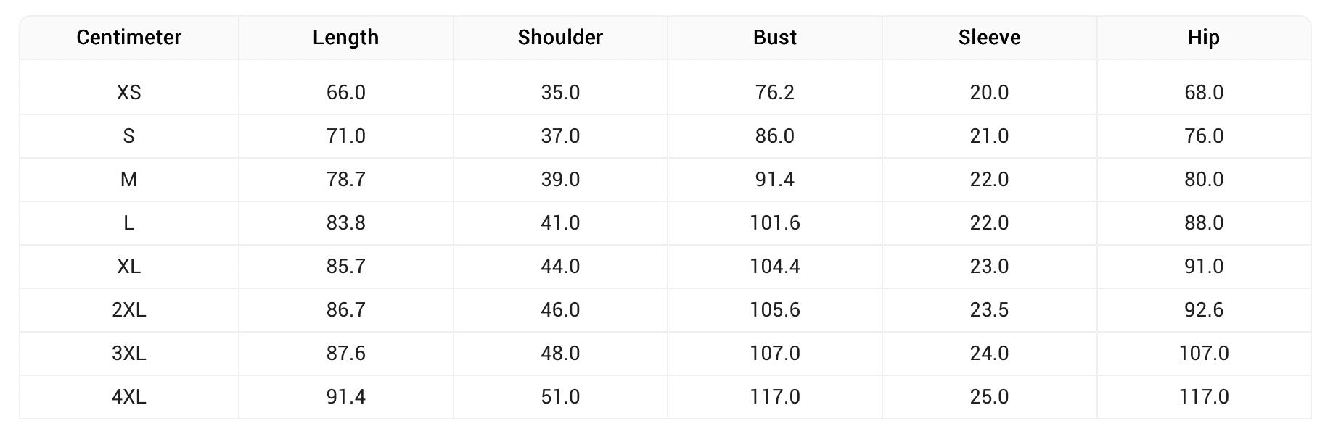Viewport: 1333px width, 439px height.
Task: Select the L bust value 101.6
Action: [x=774, y=223]
